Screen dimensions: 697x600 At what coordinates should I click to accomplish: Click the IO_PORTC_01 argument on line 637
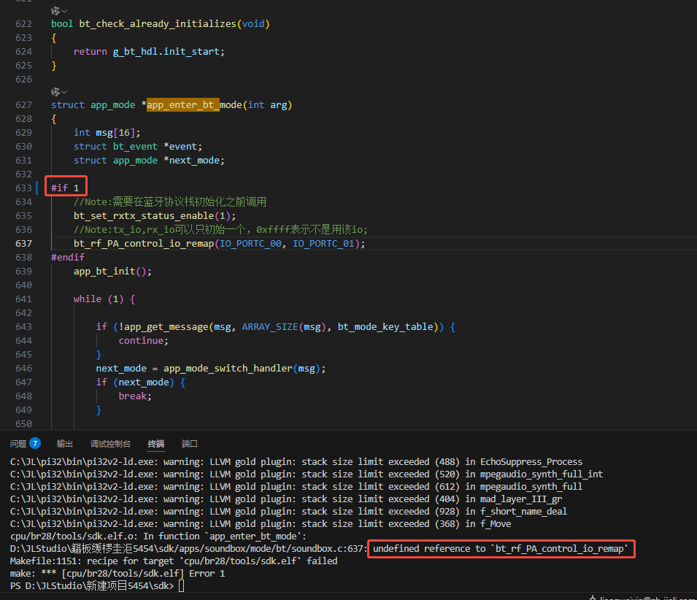pyautogui.click(x=323, y=244)
